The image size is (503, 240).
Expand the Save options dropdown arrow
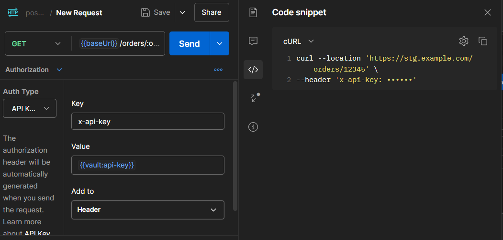click(182, 12)
